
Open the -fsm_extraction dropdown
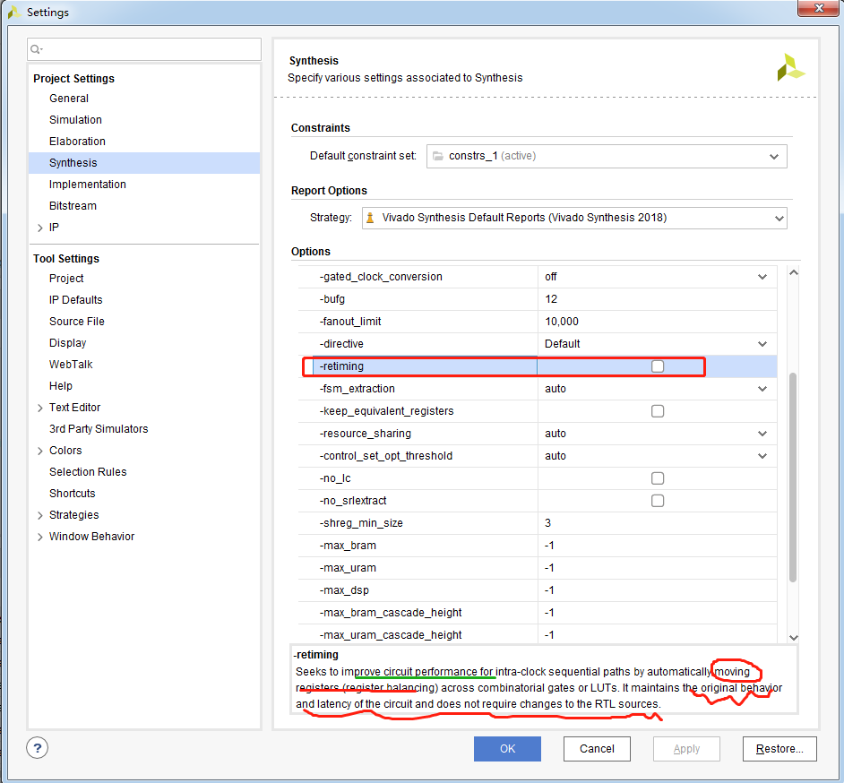pyautogui.click(x=762, y=389)
